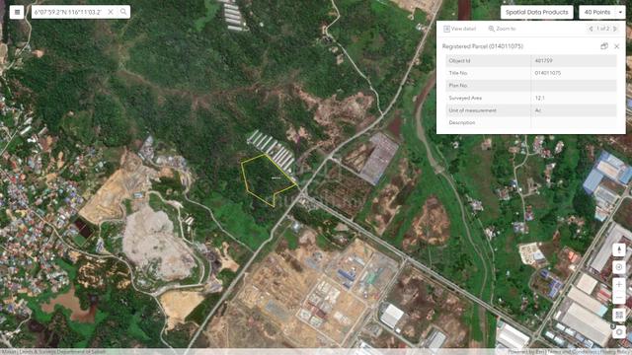Click the Description row label

pyautogui.click(x=462, y=122)
